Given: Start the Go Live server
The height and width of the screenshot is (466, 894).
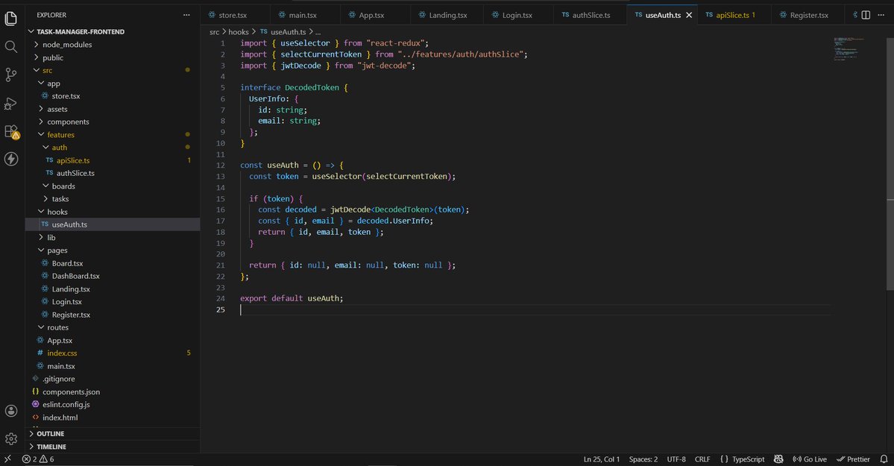Looking at the screenshot, I should point(808,459).
